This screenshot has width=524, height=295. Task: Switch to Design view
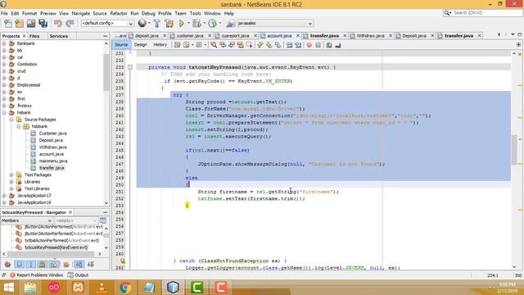140,45
